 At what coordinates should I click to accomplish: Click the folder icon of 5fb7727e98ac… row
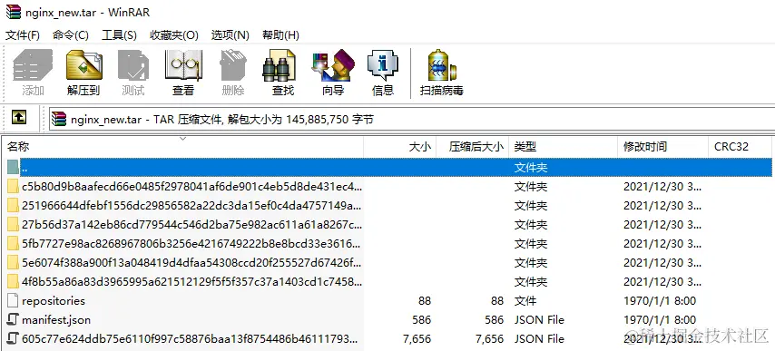point(14,243)
